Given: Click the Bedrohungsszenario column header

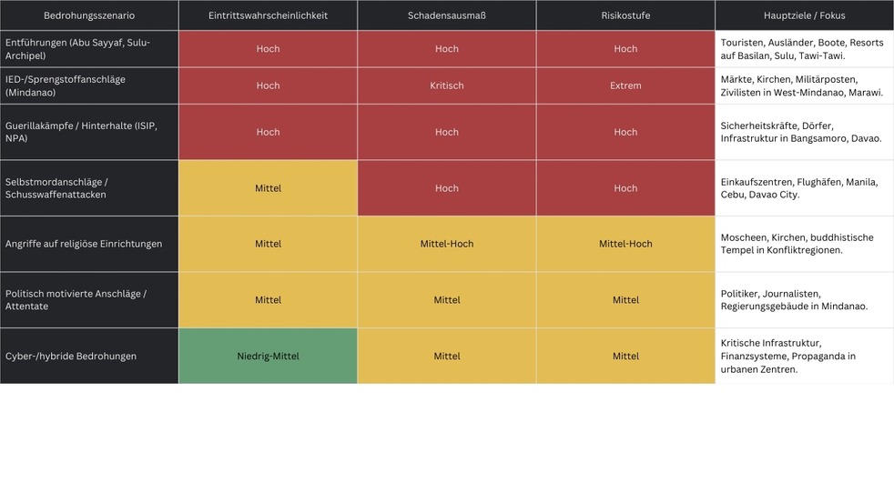Looking at the screenshot, I should click(x=89, y=15).
